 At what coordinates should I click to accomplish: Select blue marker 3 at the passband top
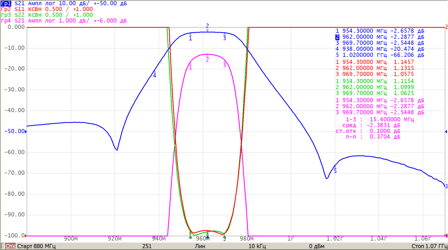pyautogui.click(x=225, y=37)
